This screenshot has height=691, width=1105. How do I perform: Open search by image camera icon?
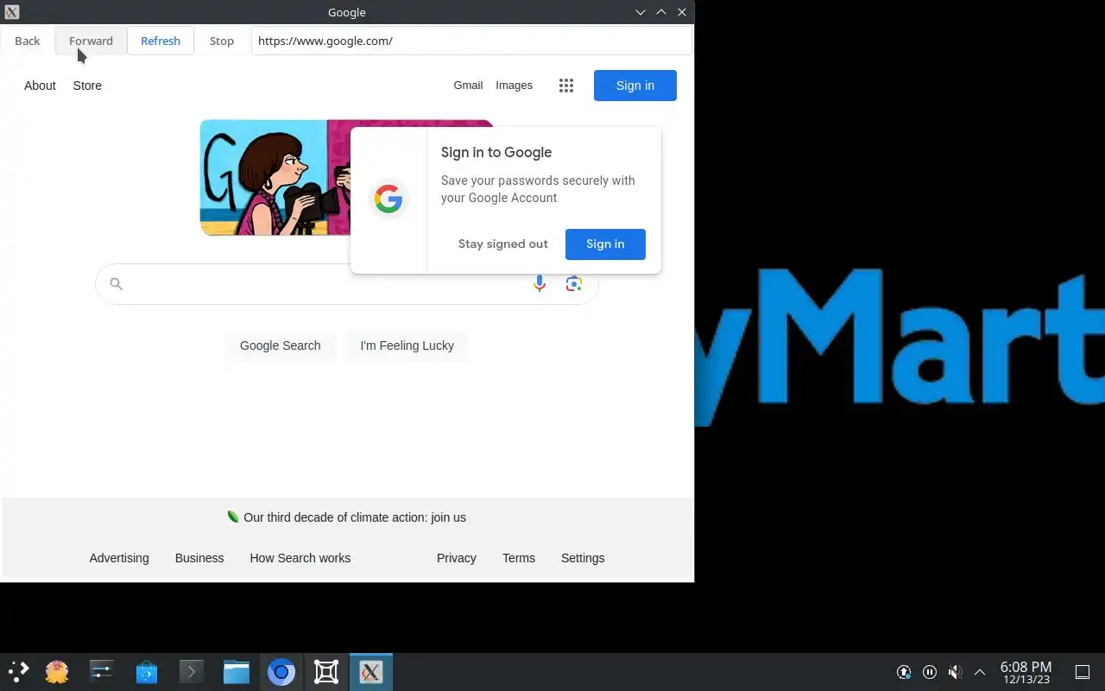[574, 284]
